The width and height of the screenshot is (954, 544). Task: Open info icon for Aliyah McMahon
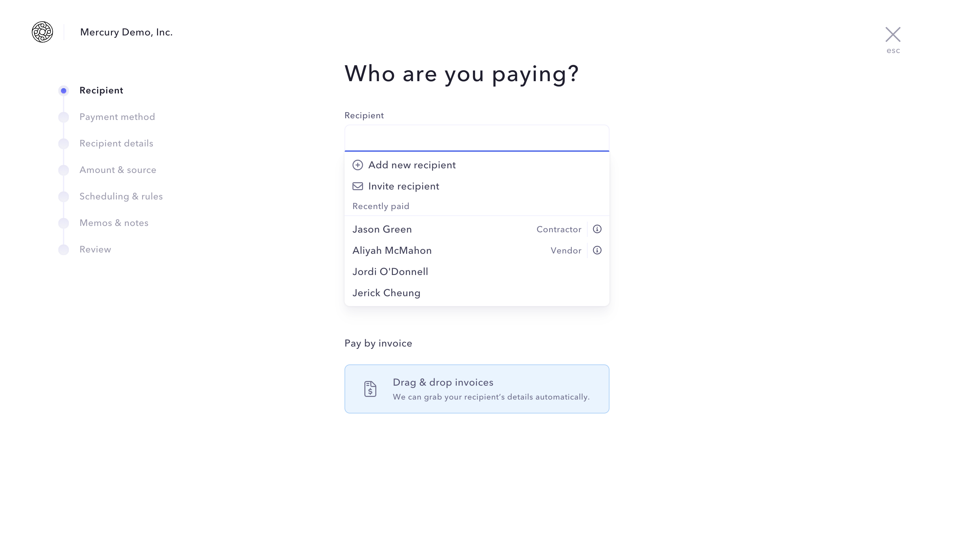coord(597,250)
